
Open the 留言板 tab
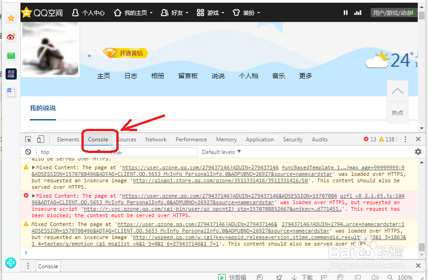[x=188, y=76]
